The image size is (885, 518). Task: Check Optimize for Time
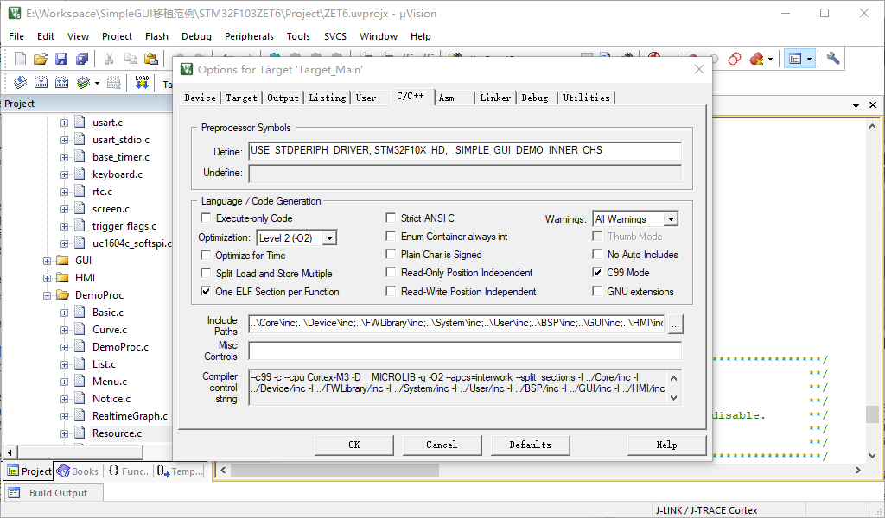point(206,256)
